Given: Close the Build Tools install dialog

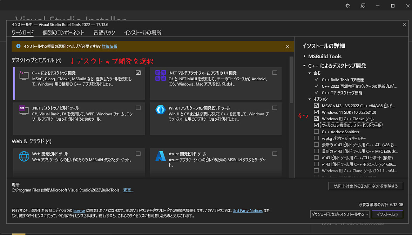Looking at the screenshot, I should (x=404, y=25).
